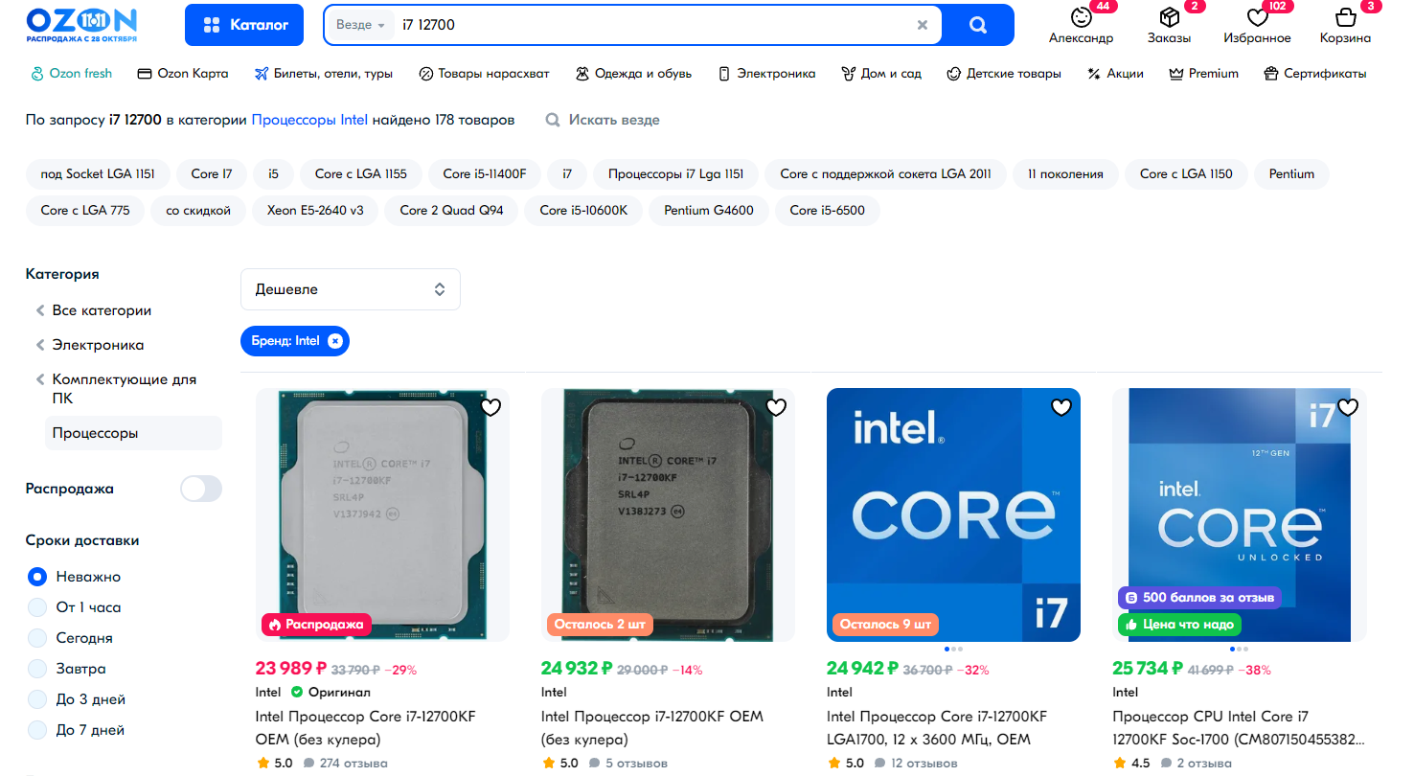Open Детские товары section
This screenshot has width=1414, height=776.
pyautogui.click(x=1004, y=74)
